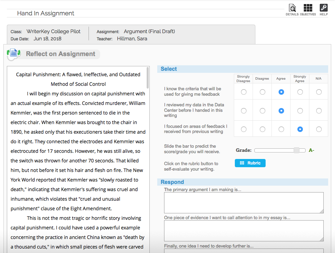Select Disagree for reviewed Data Center data
Viewport: 335px width, 253px height.
262,111
